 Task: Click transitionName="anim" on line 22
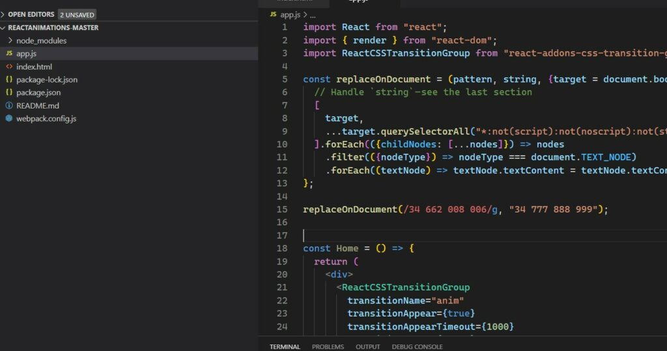click(405, 301)
